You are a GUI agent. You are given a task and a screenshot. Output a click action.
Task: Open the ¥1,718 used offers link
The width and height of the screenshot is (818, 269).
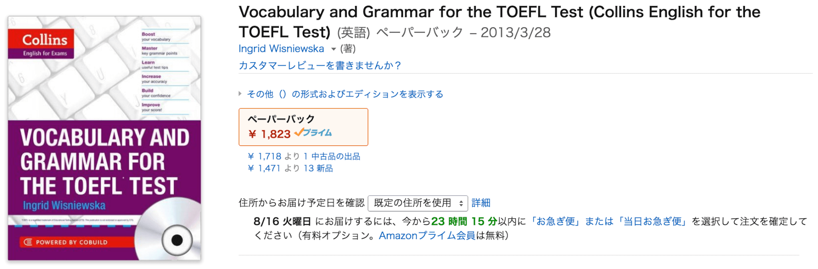point(304,156)
